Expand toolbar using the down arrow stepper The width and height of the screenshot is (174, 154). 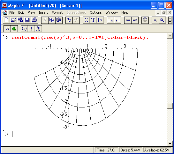[x=170, y=22]
